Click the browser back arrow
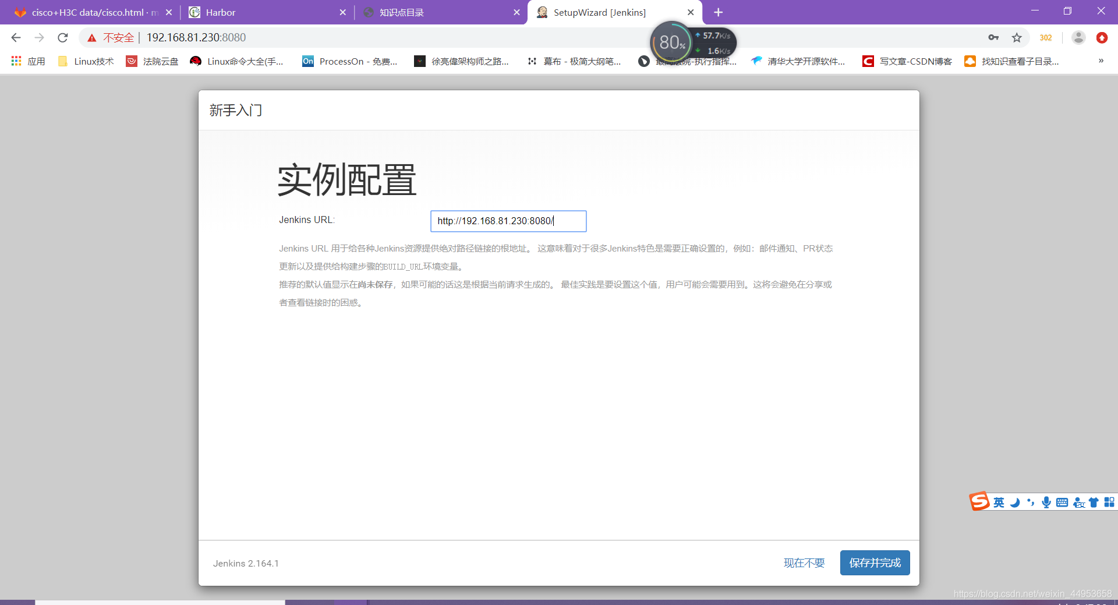Image resolution: width=1118 pixels, height=605 pixels. 16,38
